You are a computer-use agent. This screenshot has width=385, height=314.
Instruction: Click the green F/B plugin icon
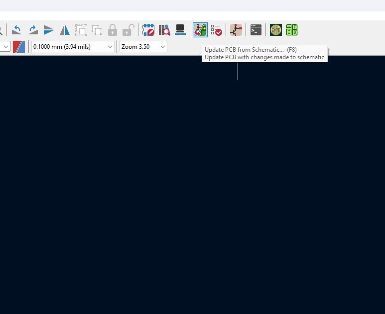tap(292, 30)
